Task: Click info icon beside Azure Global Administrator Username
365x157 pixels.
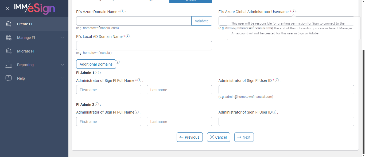Action: pyautogui.click(x=294, y=11)
